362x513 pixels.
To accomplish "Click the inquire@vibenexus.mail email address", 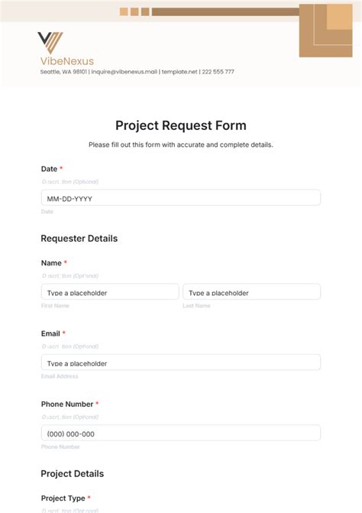I will click(x=124, y=72).
